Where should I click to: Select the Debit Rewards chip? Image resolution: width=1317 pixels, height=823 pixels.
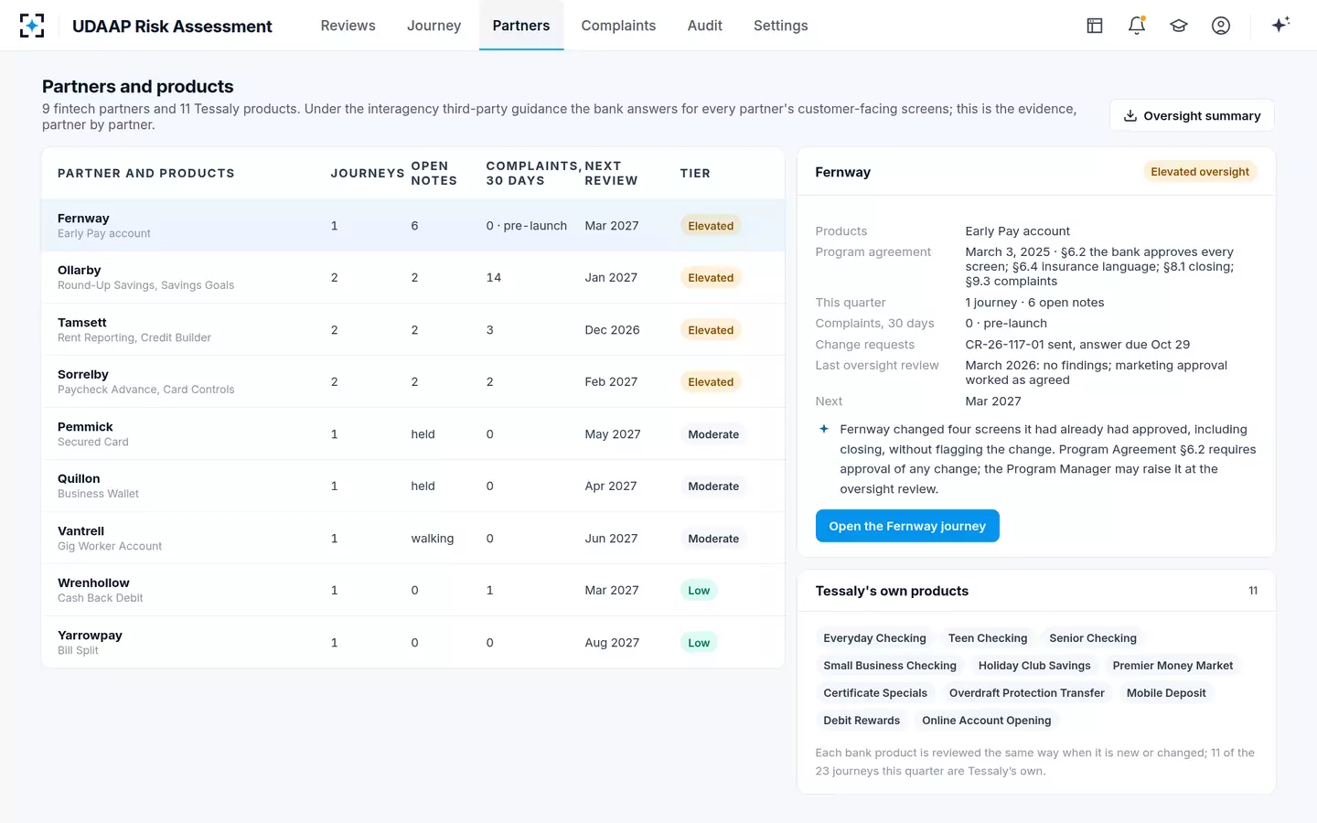point(862,721)
